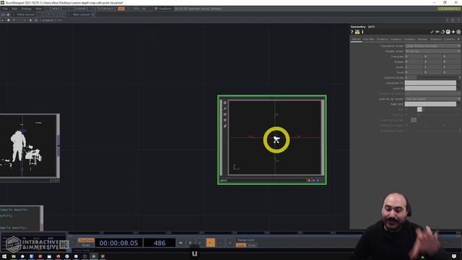The image size is (462, 260).
Task: Switch to the Common parameter tab
Action: (450, 39)
